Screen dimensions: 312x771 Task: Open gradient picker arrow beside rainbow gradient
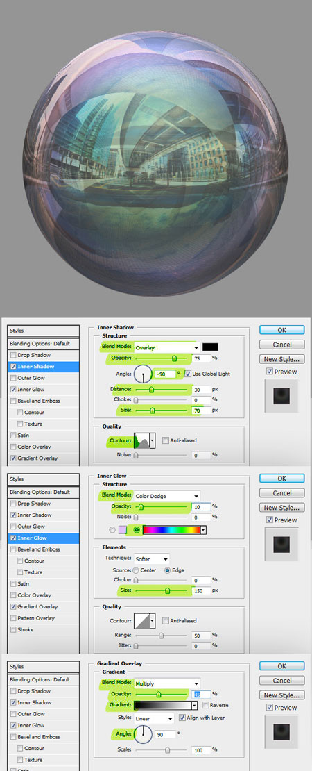(203, 530)
